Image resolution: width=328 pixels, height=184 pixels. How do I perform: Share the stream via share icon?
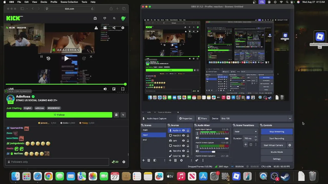coord(114,28)
